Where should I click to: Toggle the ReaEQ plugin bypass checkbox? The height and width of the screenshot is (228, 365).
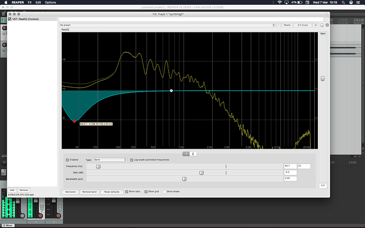(10, 19)
